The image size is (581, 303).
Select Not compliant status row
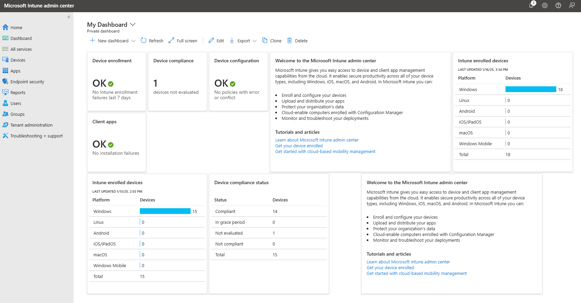tap(269, 244)
